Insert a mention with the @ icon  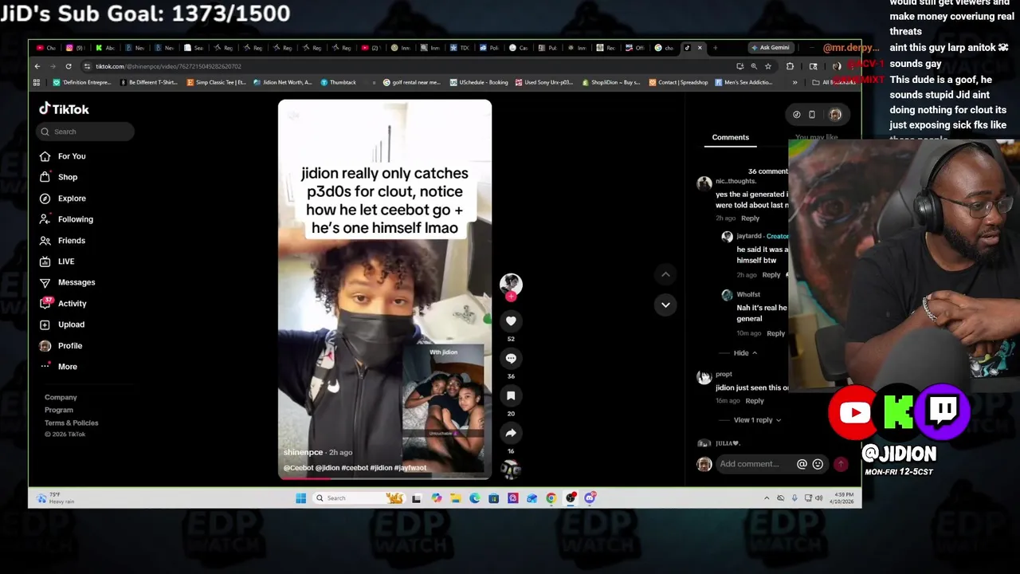point(802,464)
